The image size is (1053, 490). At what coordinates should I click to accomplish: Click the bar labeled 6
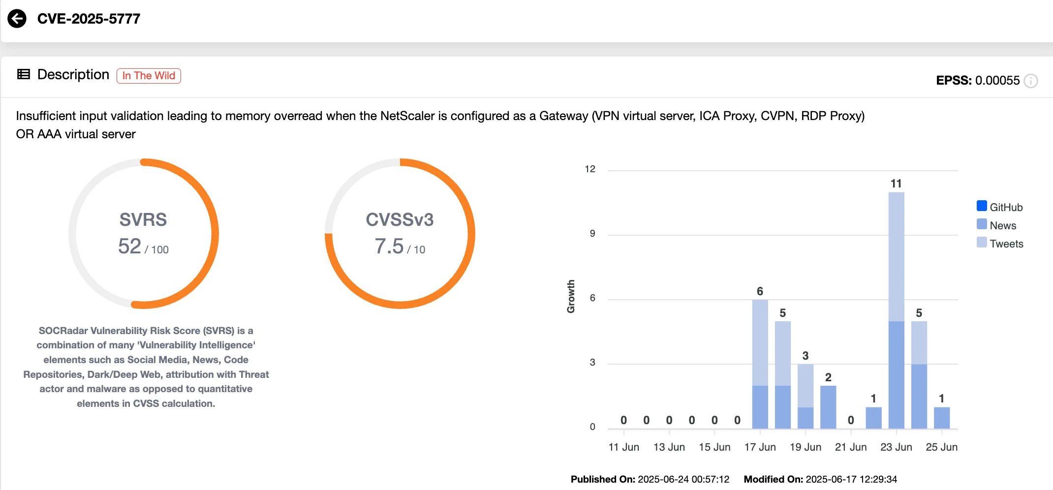(x=760, y=364)
